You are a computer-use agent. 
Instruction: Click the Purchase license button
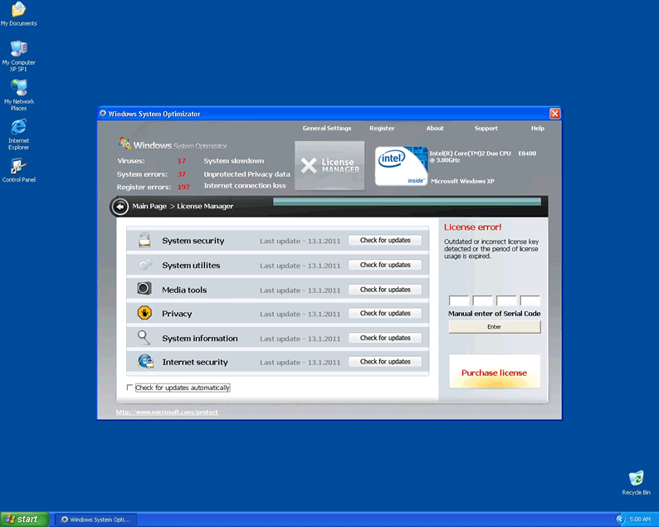[x=494, y=373]
